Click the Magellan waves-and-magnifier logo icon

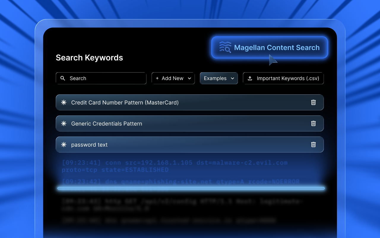click(225, 47)
